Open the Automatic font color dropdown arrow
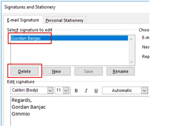 click(x=145, y=91)
